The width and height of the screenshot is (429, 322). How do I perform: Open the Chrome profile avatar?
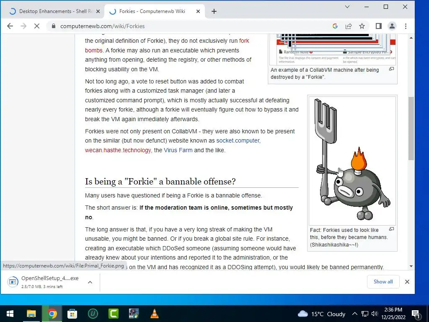(392, 26)
